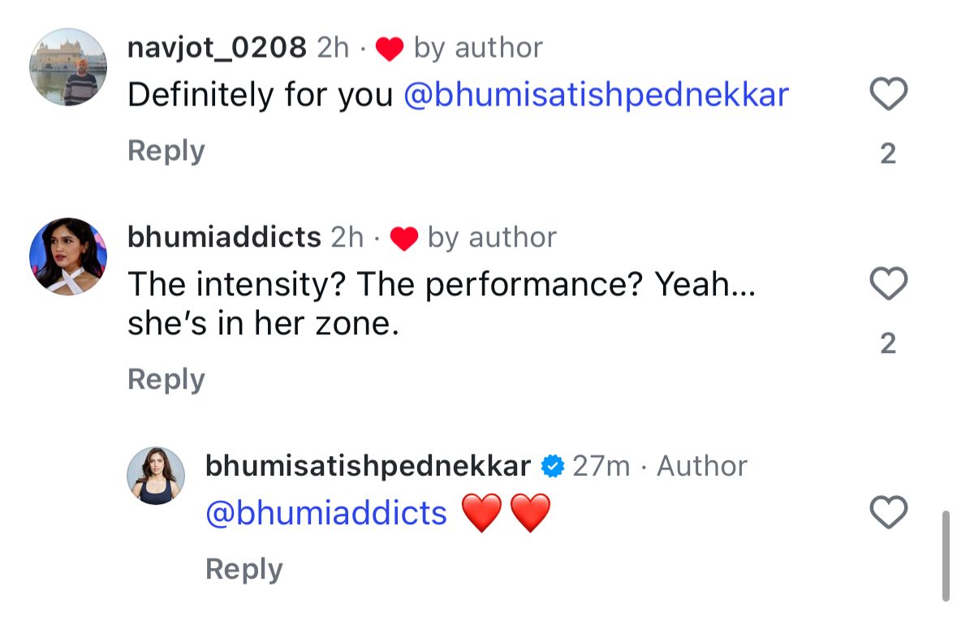Like bhumisatishpednekkar's reply with heart icon
This screenshot has height=625, width=957.
tap(888, 513)
